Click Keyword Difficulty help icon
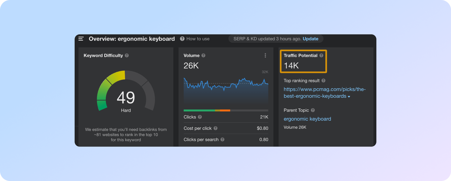 (x=127, y=55)
